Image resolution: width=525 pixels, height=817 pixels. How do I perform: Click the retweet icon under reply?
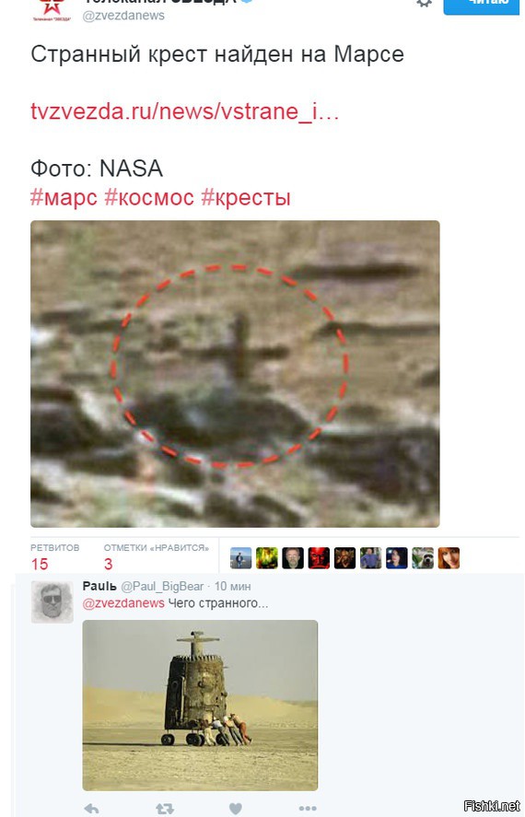click(x=165, y=809)
